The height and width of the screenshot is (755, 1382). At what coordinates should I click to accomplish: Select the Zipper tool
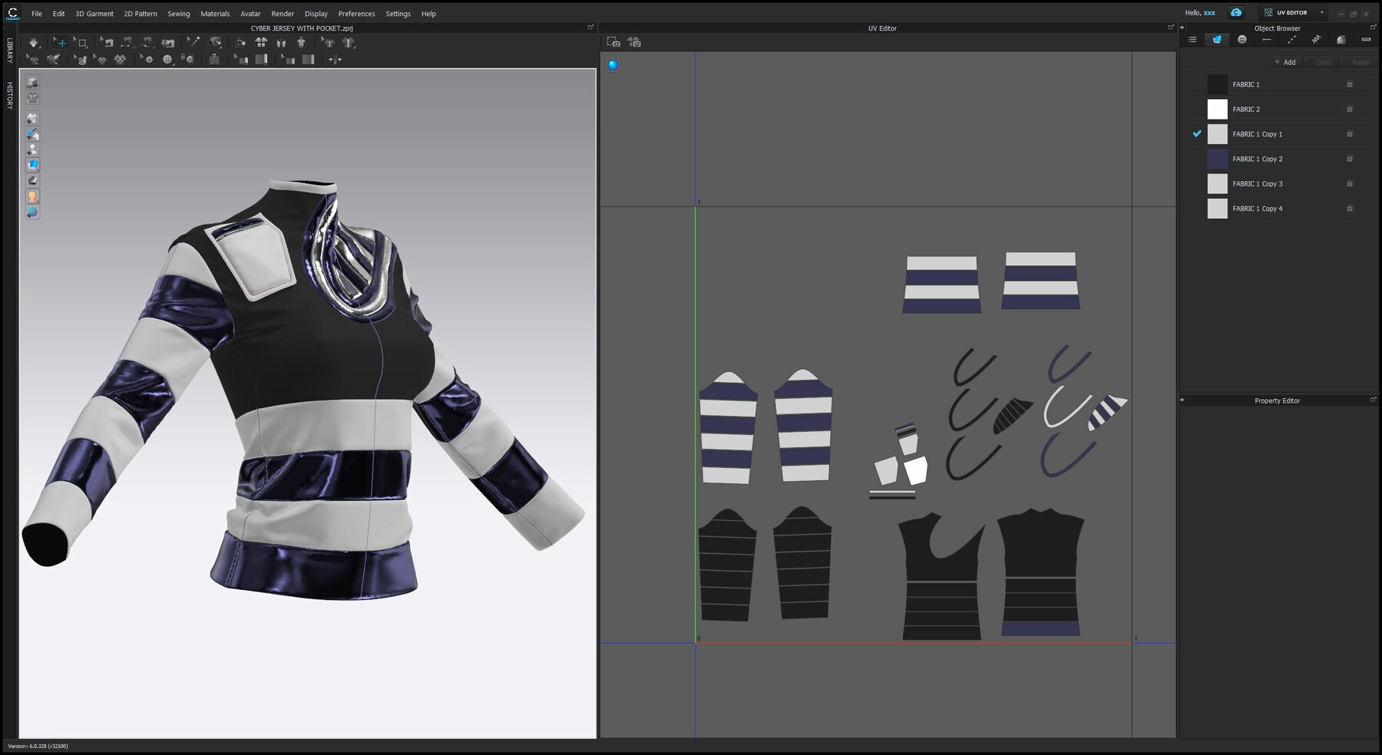[x=214, y=59]
